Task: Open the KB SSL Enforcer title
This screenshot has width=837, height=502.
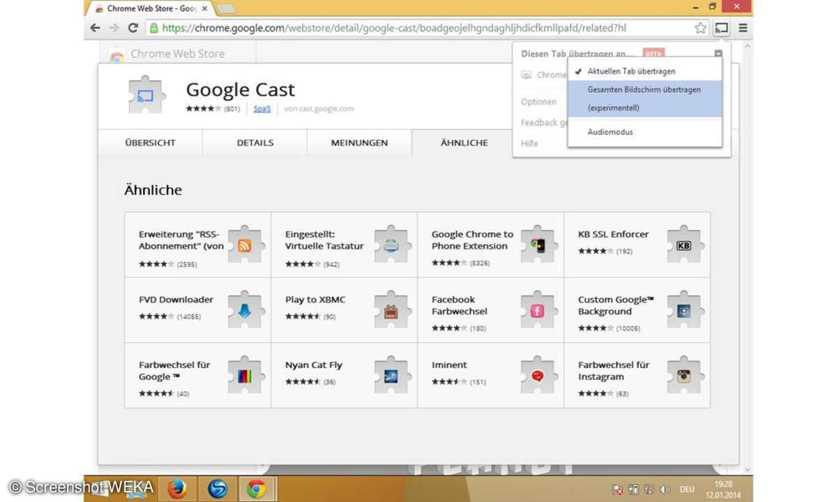Action: point(613,234)
